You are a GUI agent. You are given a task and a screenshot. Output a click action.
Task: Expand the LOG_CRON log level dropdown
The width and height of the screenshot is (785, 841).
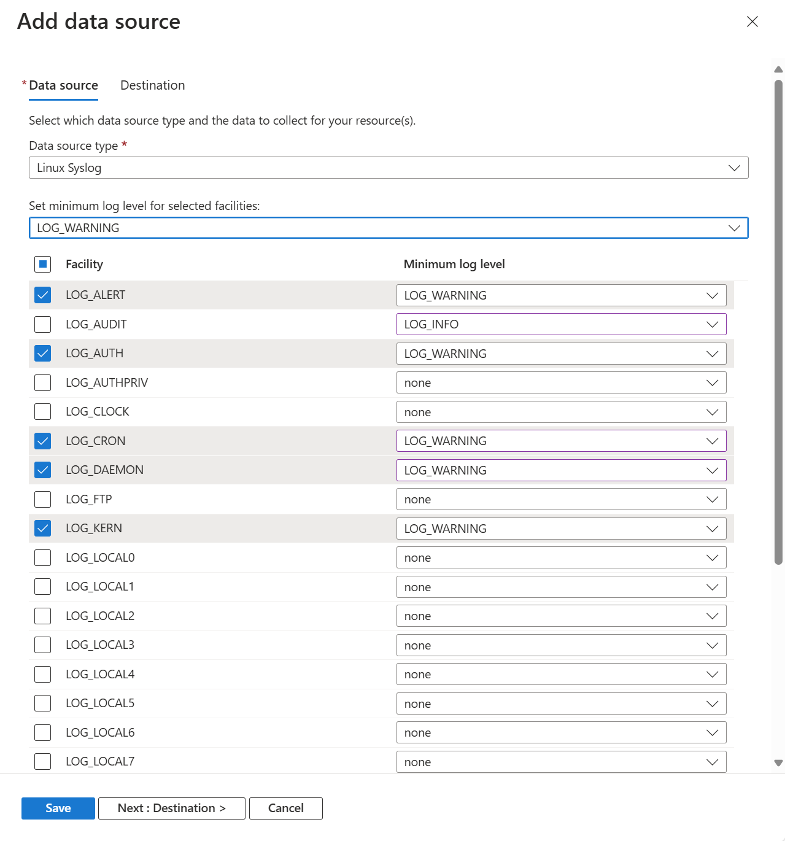click(x=561, y=441)
